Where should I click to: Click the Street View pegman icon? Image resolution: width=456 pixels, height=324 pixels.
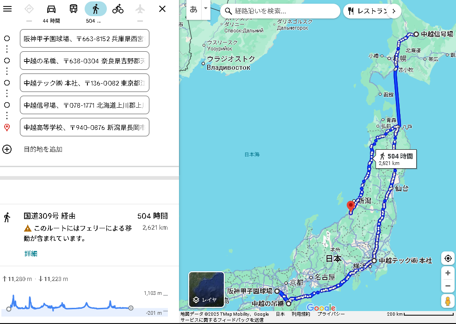click(448, 301)
